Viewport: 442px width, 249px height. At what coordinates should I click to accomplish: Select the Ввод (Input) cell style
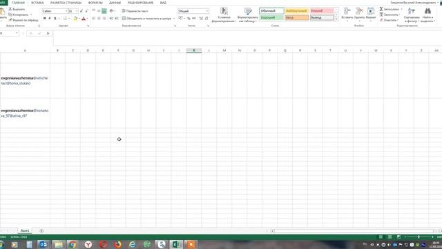(296, 17)
